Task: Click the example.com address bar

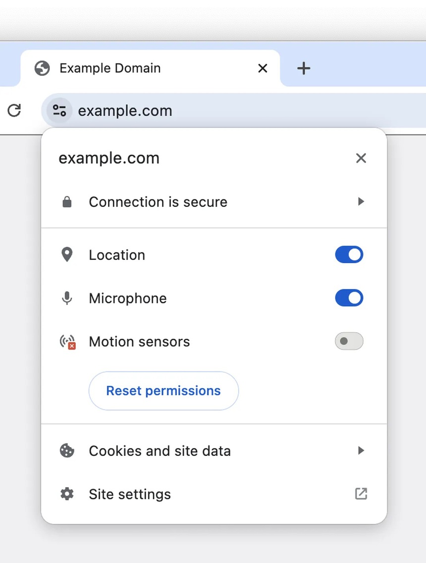Action: 198,110
